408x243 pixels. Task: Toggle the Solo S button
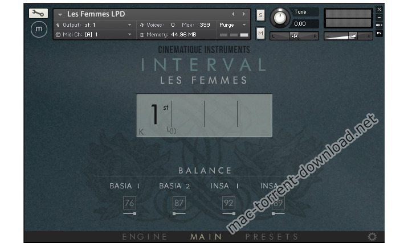pos(260,15)
